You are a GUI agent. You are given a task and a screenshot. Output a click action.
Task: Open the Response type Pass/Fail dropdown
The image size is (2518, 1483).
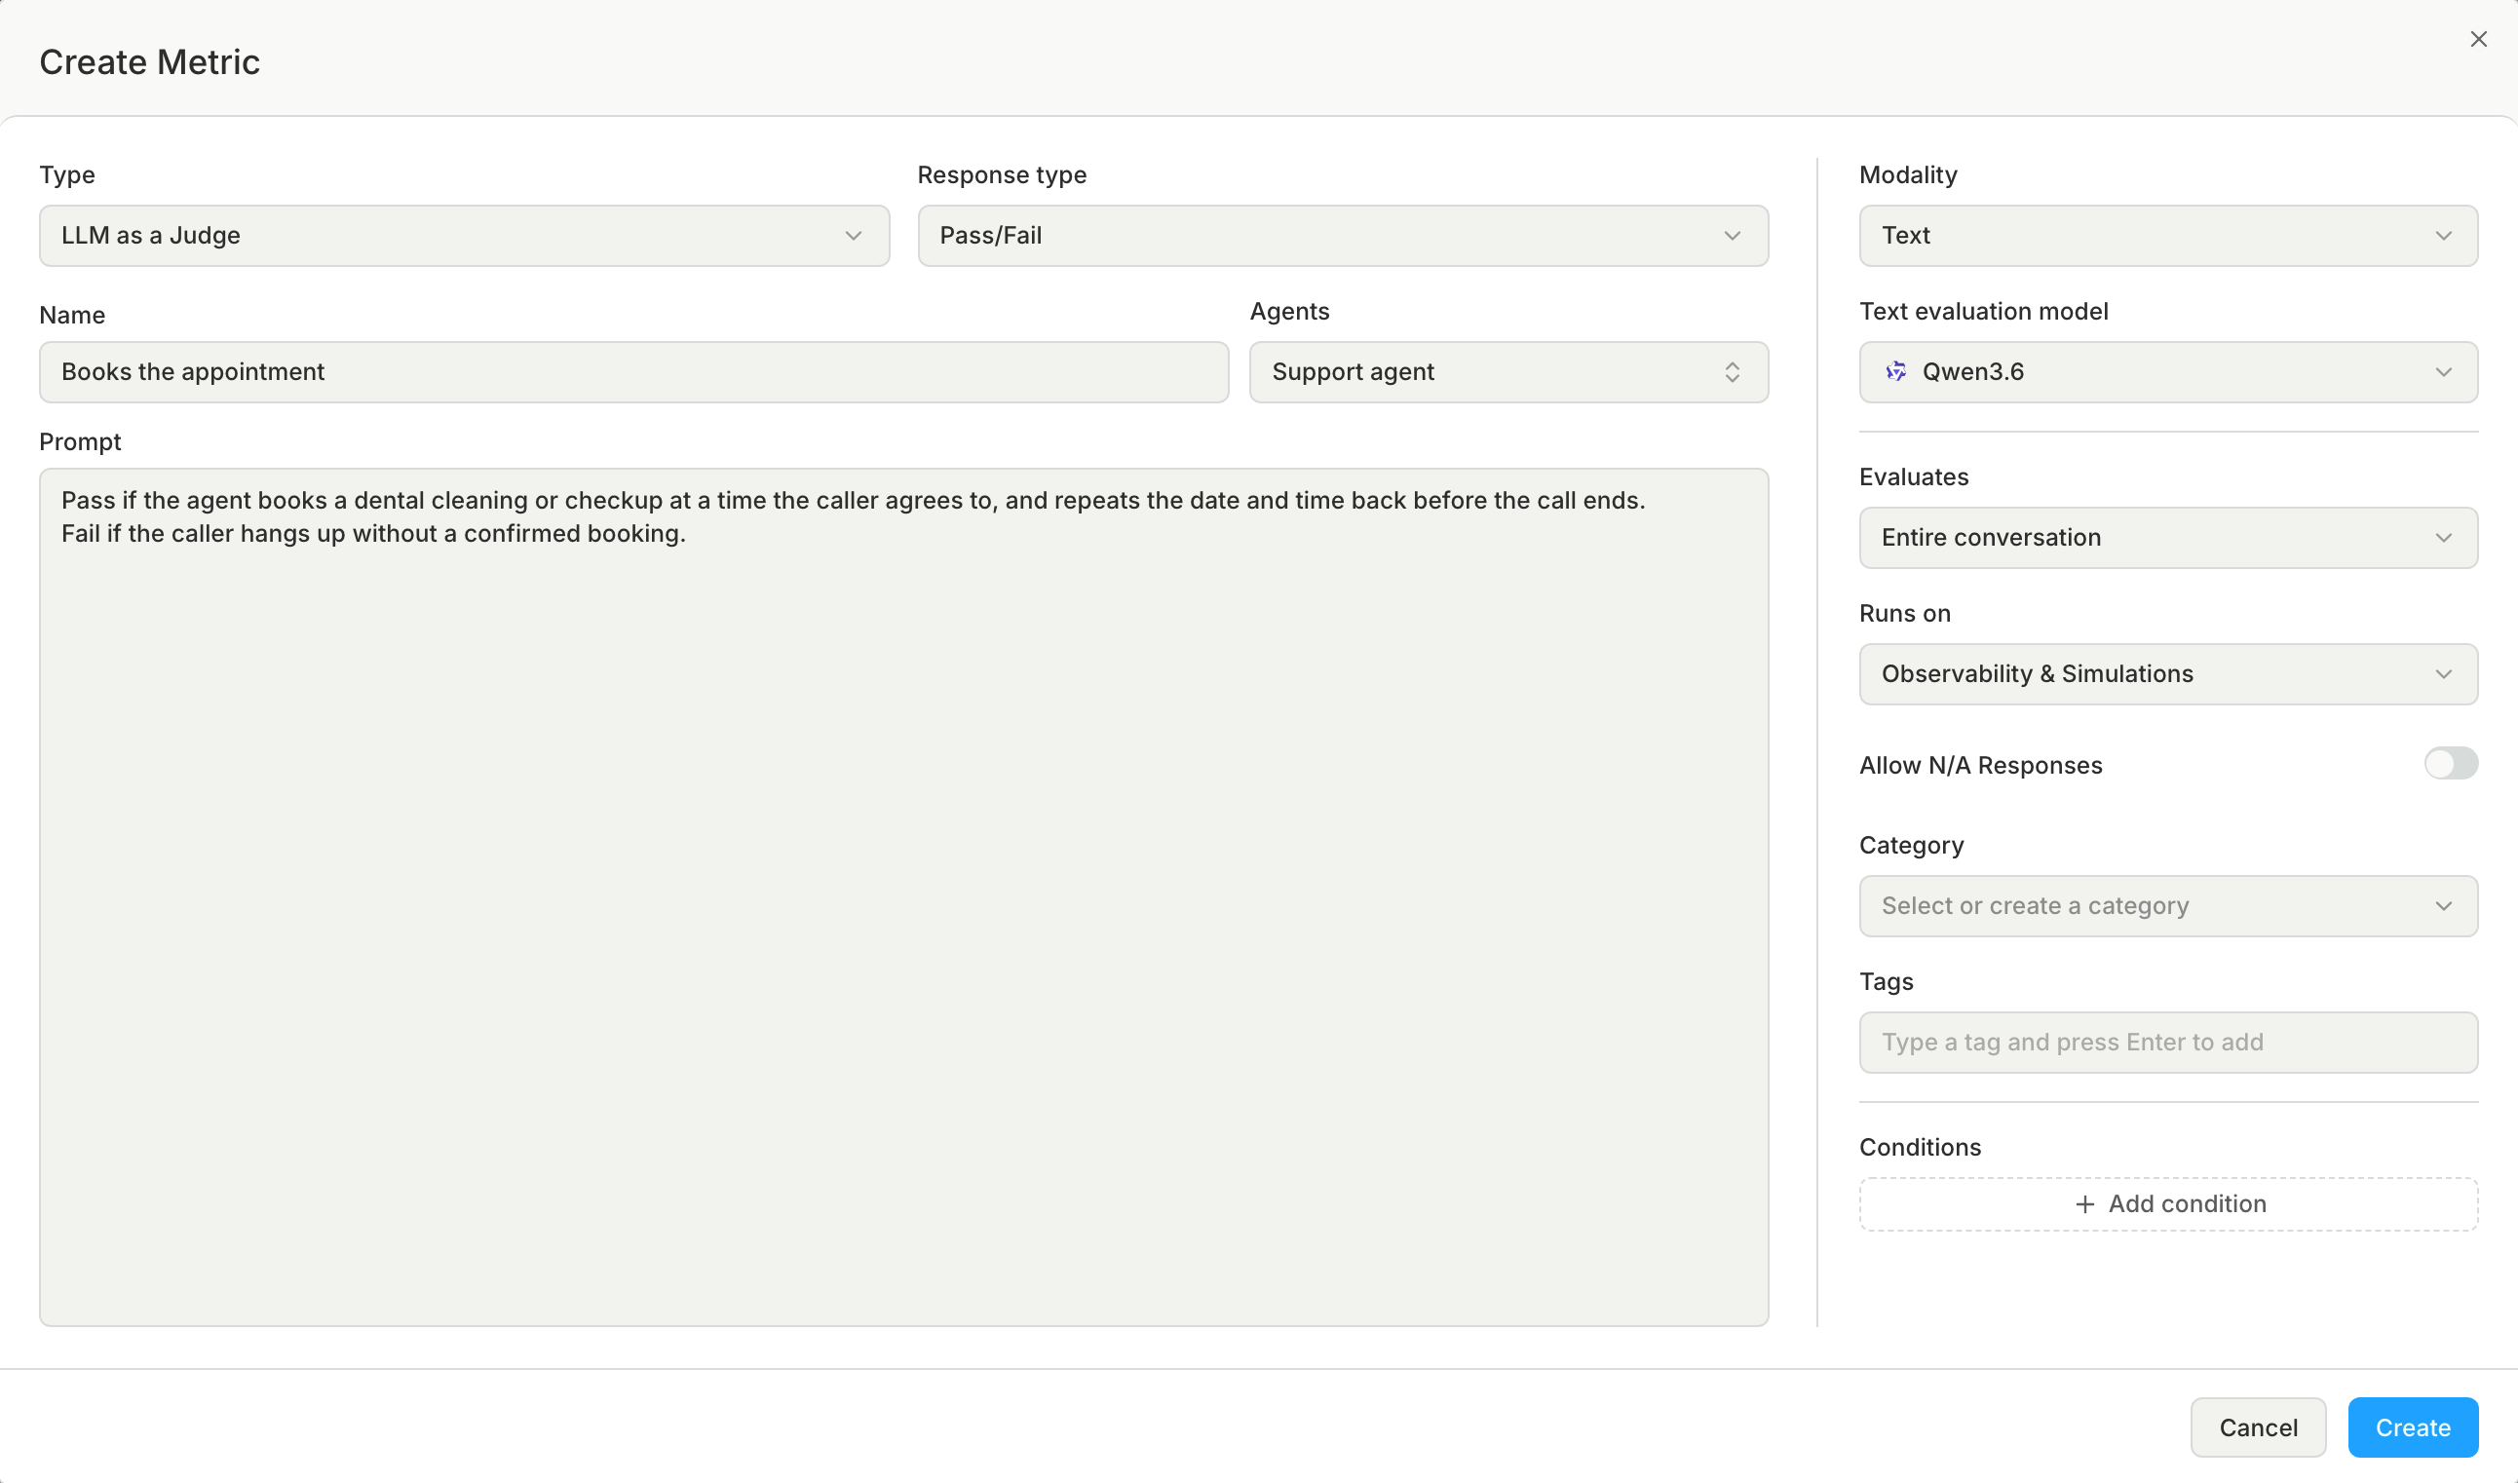1342,236
